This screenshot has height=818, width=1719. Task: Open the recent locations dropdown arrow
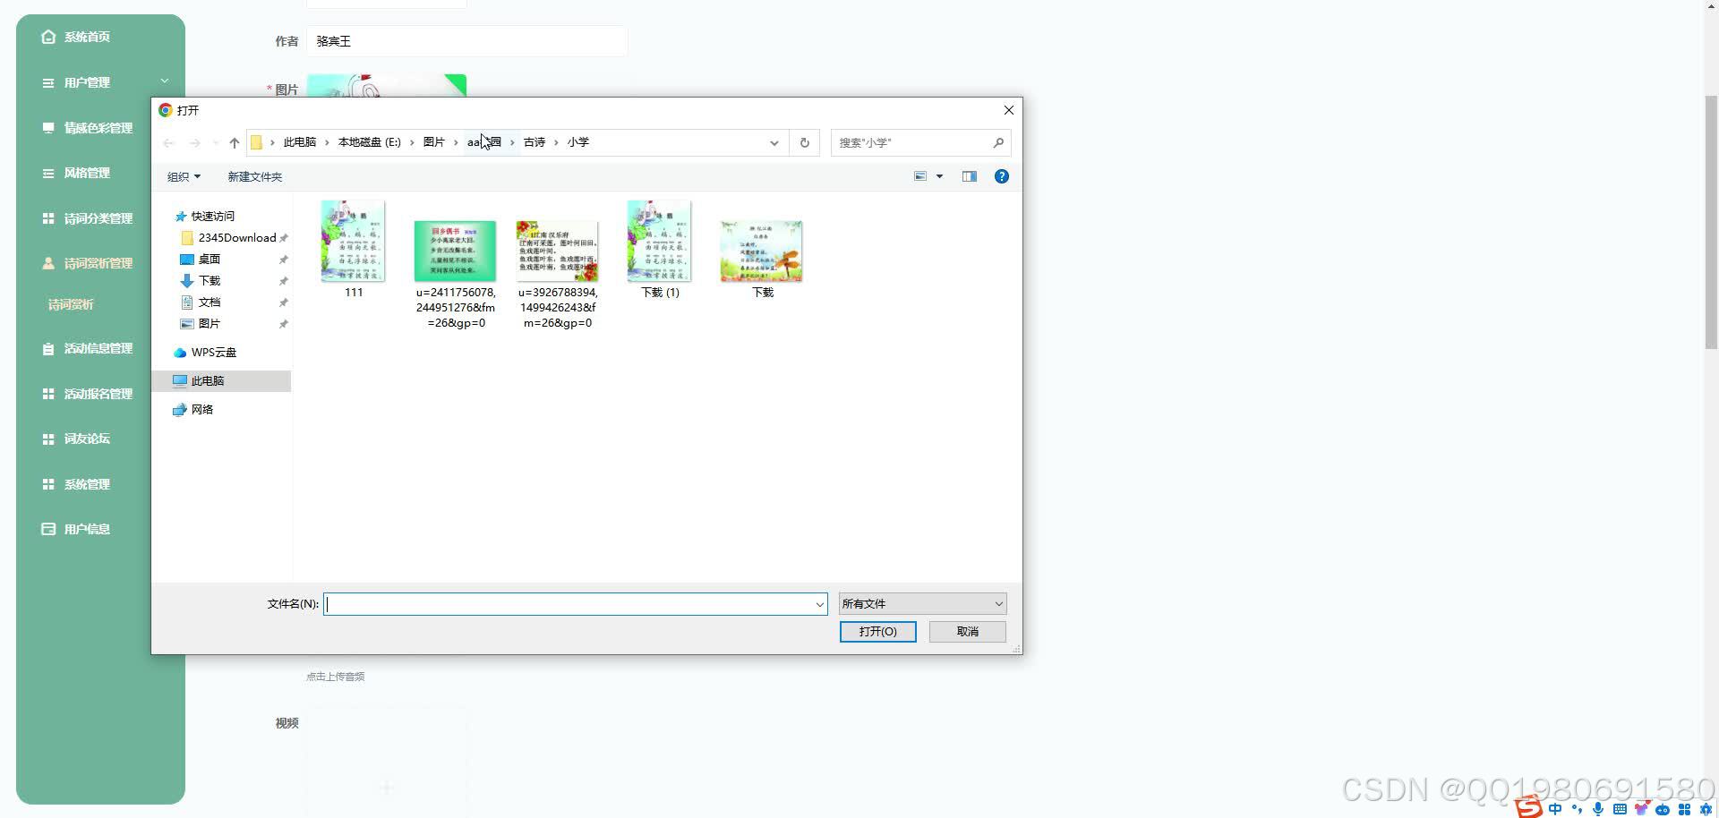coord(215,142)
